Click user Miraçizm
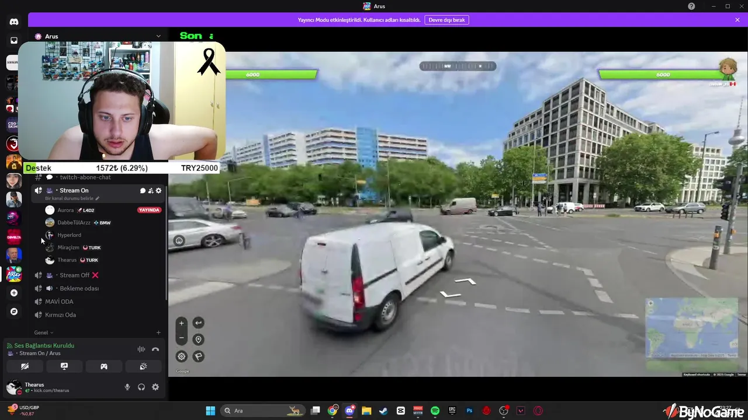 tap(68, 248)
